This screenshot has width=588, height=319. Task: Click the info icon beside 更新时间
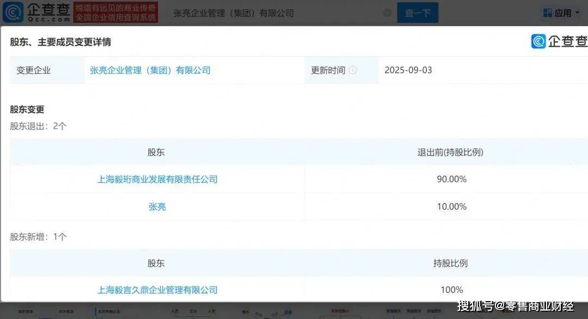click(353, 70)
